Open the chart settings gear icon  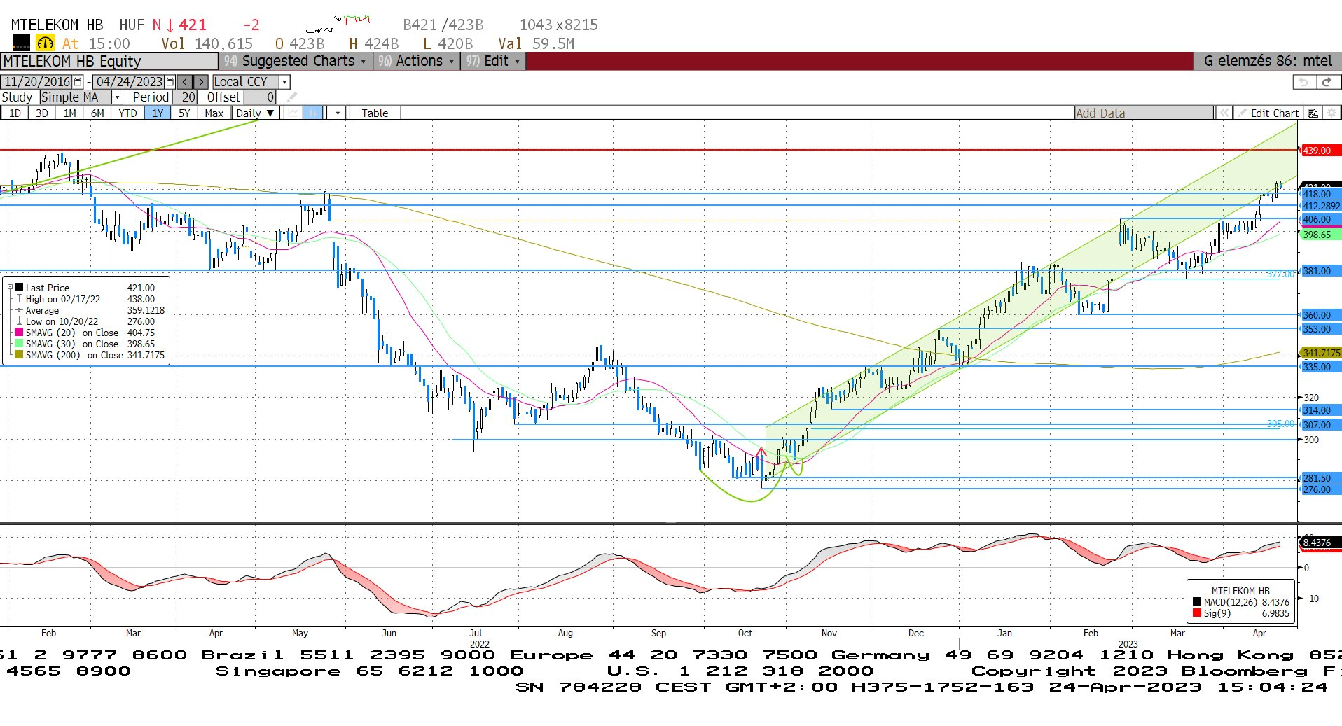tap(1331, 113)
